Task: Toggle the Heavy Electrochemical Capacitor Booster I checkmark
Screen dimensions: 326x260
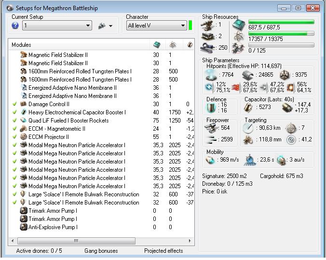Action: coord(14,112)
